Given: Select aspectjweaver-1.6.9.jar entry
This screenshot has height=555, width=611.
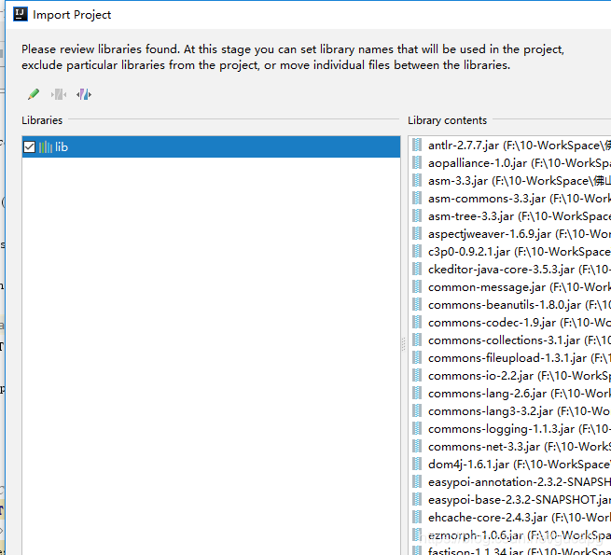Looking at the screenshot, I should click(511, 234).
